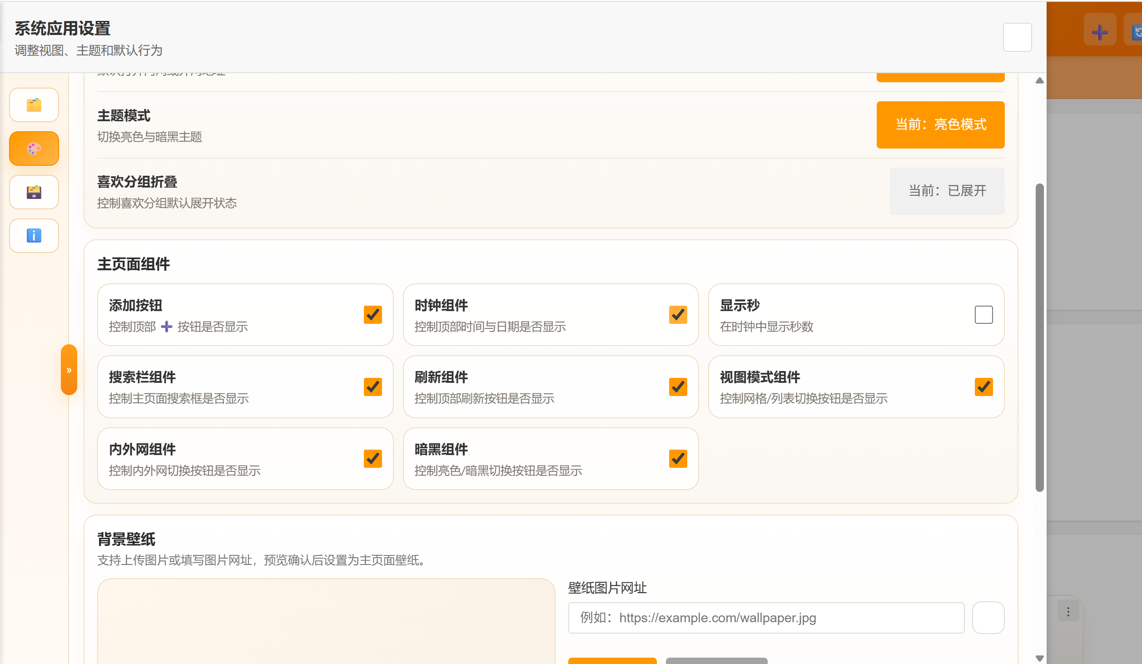Screen dimensions: 1142x664
Task: Open the three-dot menu in the background window
Action: (x=1068, y=611)
